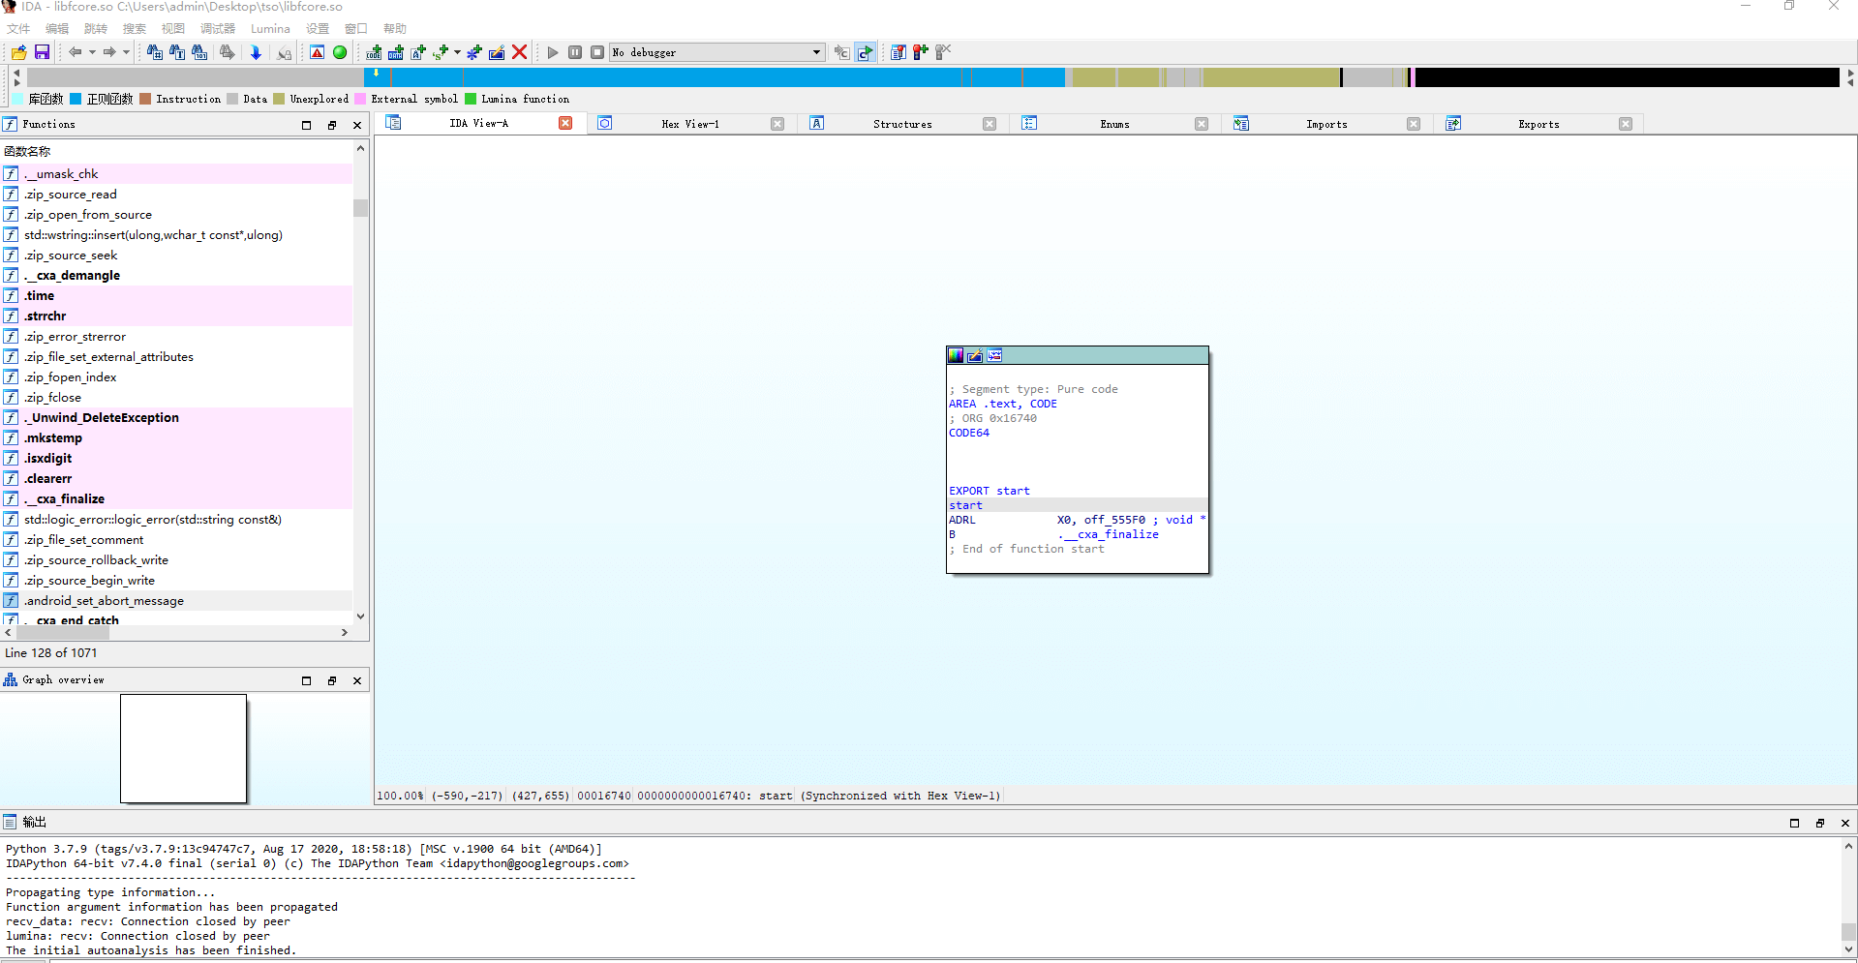
Task: Click the breakpoint list icon in toolbar
Action: 899,52
